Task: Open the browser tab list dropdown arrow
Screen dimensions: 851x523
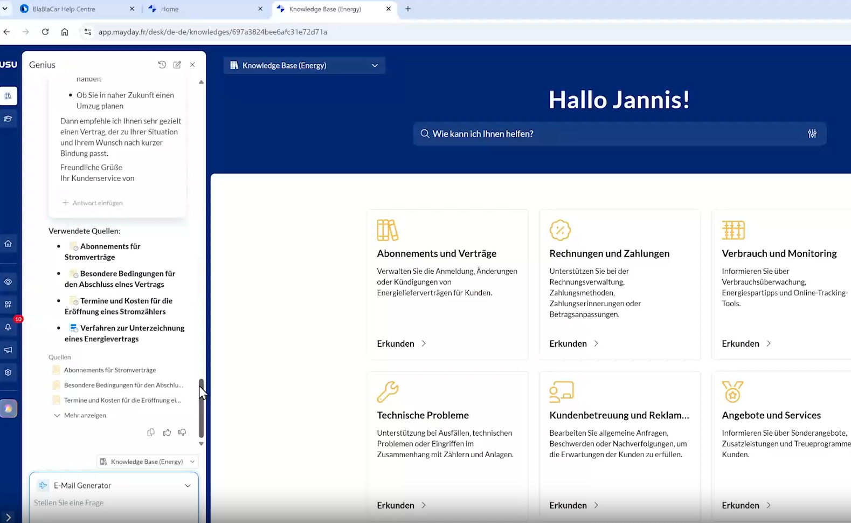Action: tap(5, 9)
